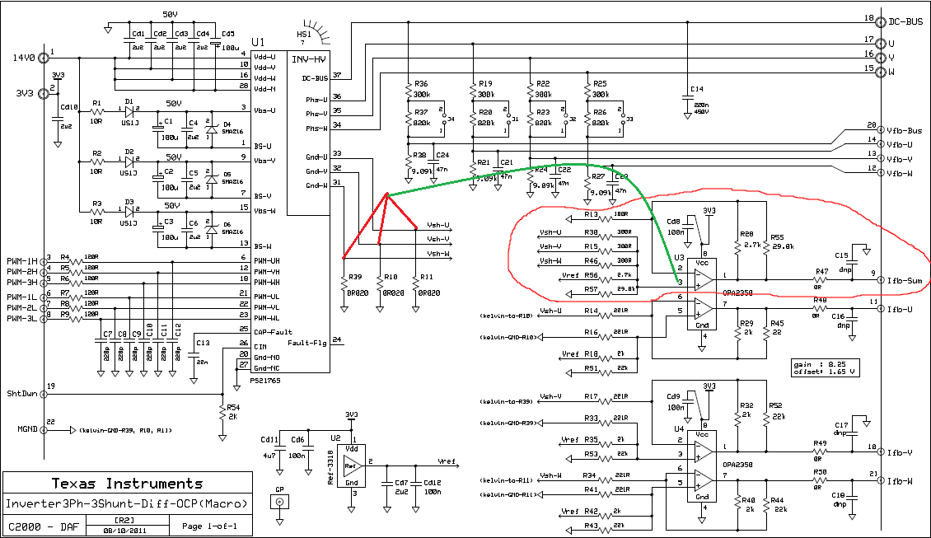The image size is (931, 538).
Task: Click the D1 US1J diode symbol
Action: coord(129,111)
